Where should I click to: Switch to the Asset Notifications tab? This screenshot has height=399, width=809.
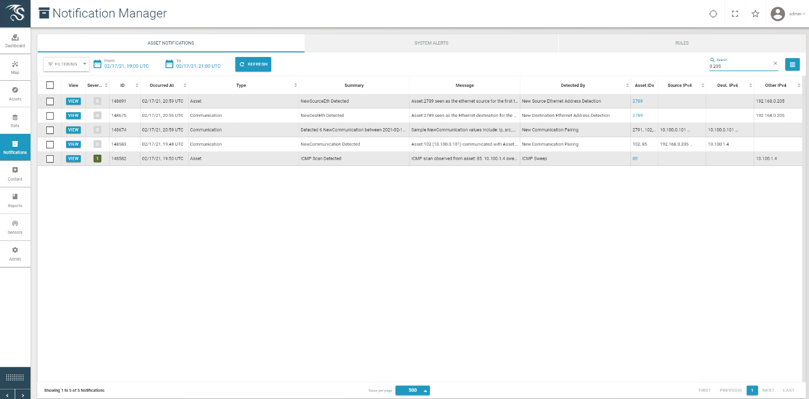click(x=171, y=43)
